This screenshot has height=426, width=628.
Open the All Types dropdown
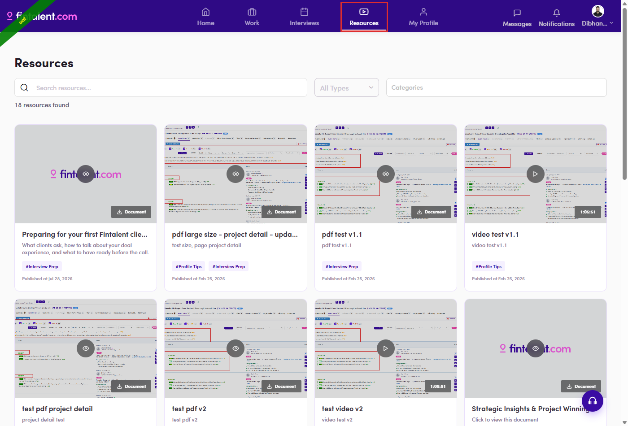tap(346, 88)
